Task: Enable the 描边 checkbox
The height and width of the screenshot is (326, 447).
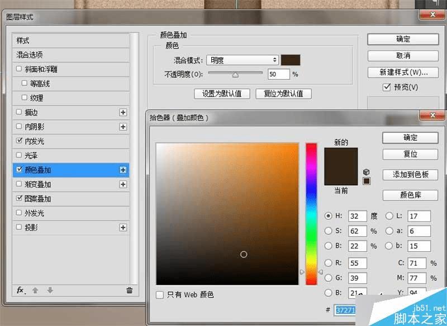Action: point(19,112)
